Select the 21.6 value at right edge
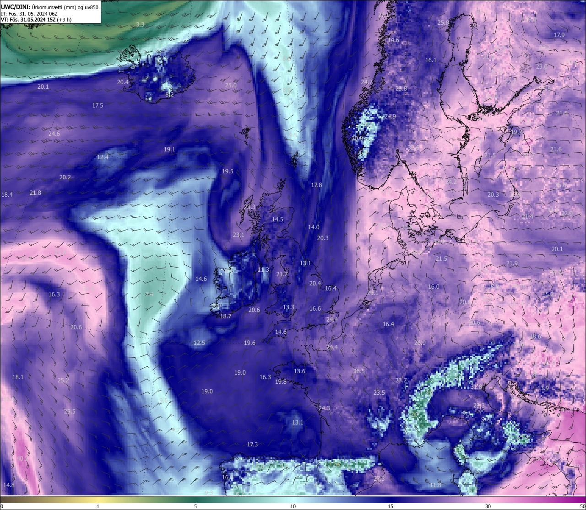This screenshot has width=586, height=510. point(556,149)
